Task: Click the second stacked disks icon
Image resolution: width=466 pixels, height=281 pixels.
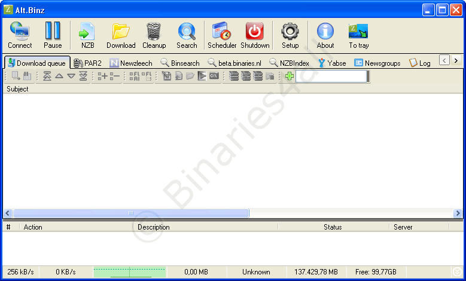Action: click(246, 76)
